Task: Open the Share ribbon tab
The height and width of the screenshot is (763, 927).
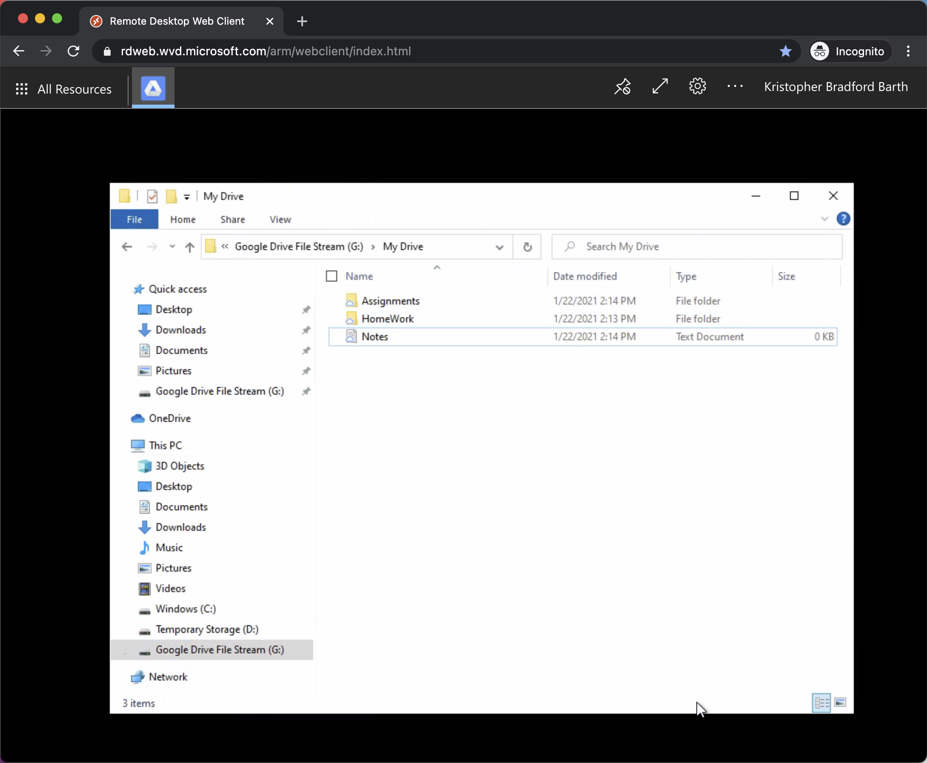Action: click(233, 219)
